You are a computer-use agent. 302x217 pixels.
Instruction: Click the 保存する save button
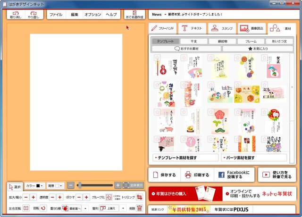tap(164, 175)
